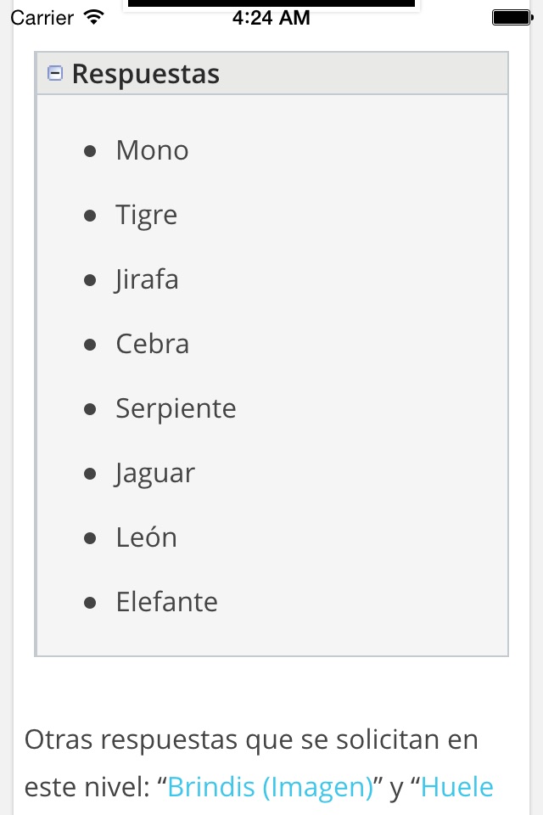This screenshot has width=543, height=815.
Task: Select the León answer
Action: pyautogui.click(x=146, y=537)
